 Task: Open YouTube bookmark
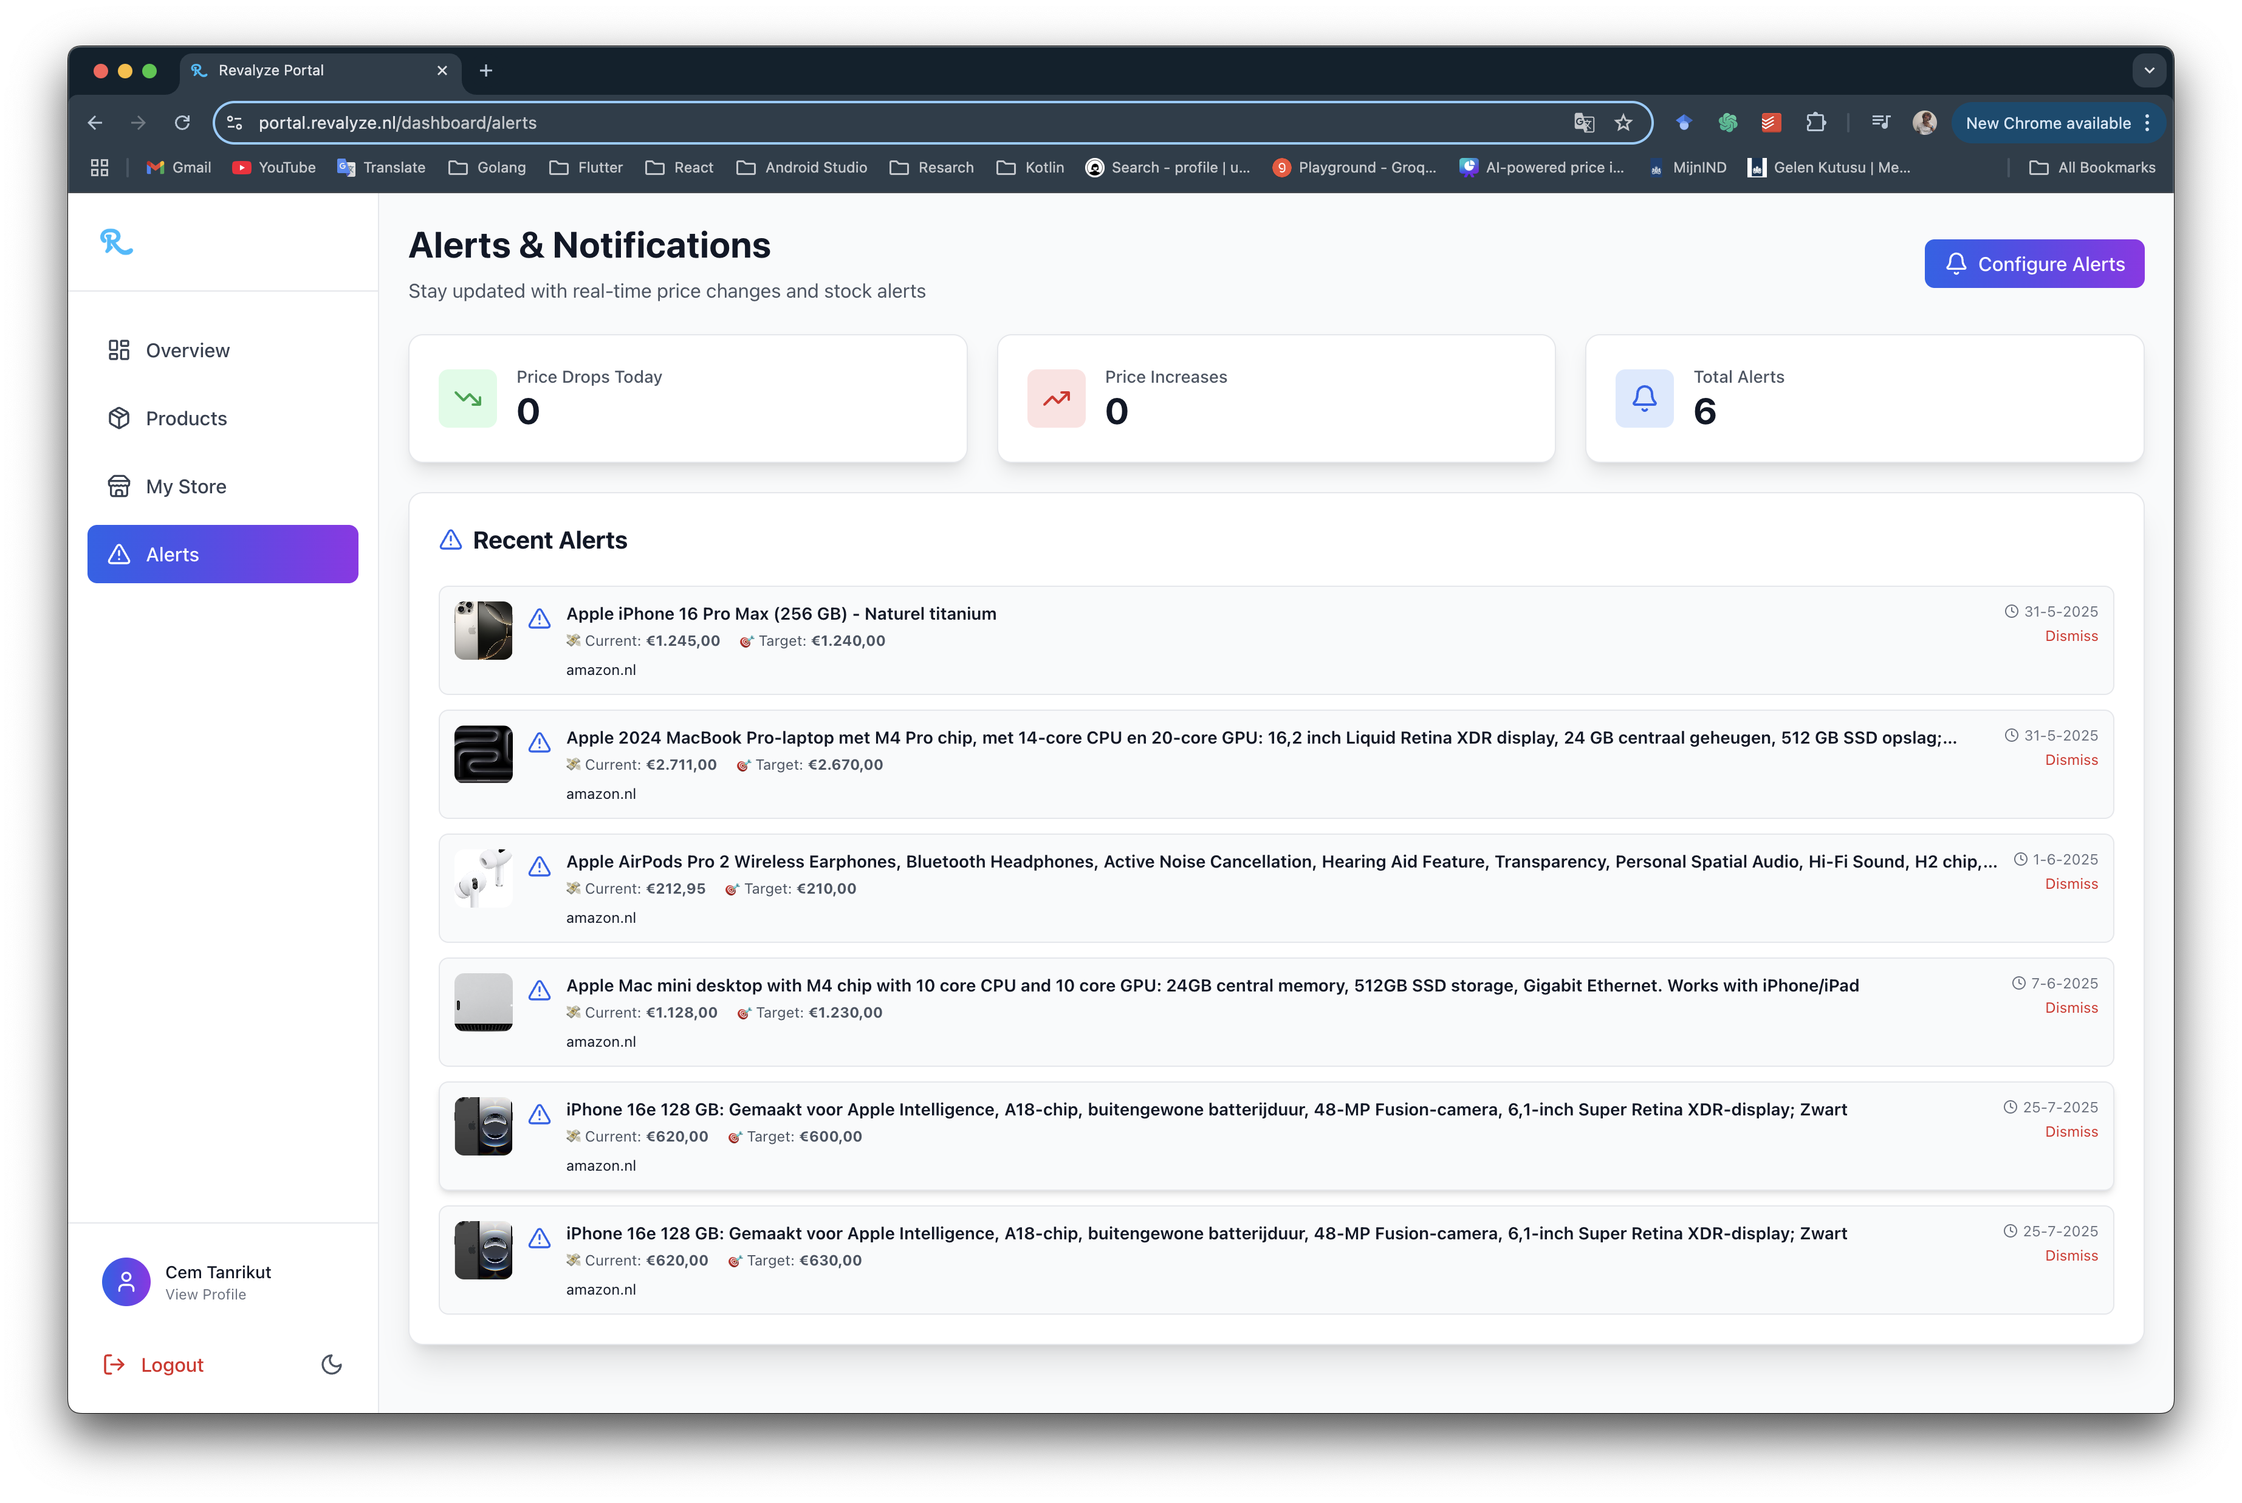[x=274, y=168]
